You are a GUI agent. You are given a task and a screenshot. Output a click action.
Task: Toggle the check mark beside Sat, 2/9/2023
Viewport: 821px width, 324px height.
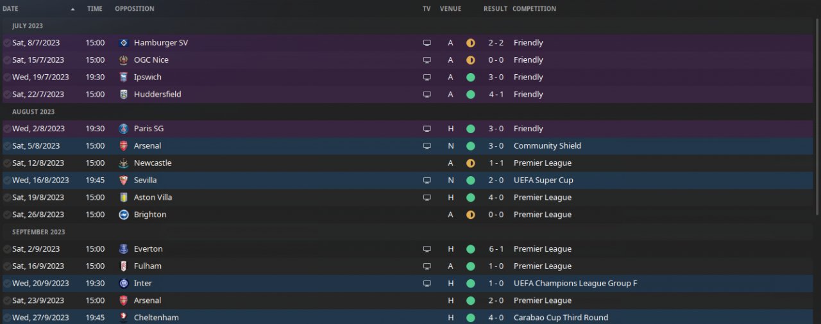[x=6, y=249]
